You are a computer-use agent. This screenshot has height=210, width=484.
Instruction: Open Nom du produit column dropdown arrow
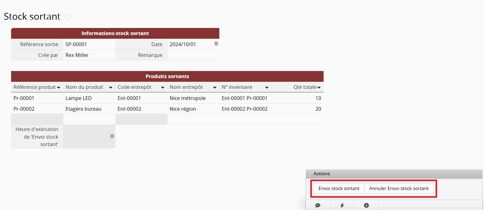click(110, 88)
